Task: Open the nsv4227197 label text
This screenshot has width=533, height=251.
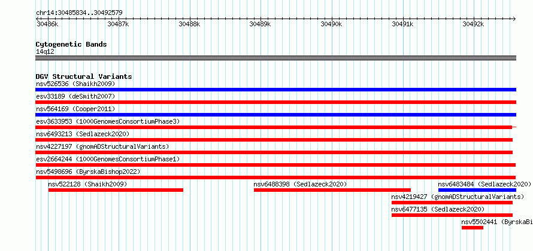Action: (x=102, y=146)
